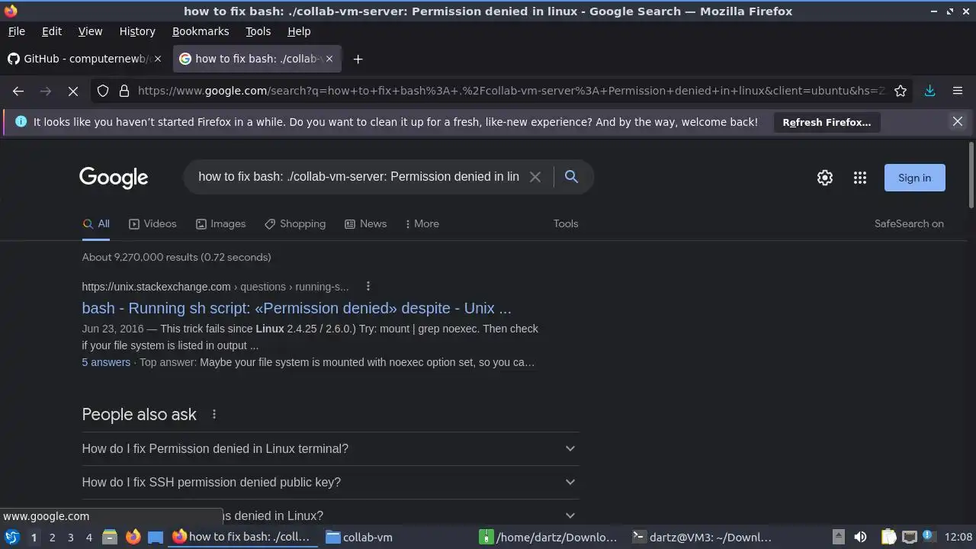Click the volume speaker tray icon

coord(860,537)
